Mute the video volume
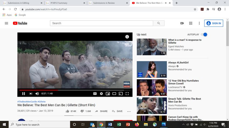Viewport: 229px width, 128px height. (x=37, y=94)
